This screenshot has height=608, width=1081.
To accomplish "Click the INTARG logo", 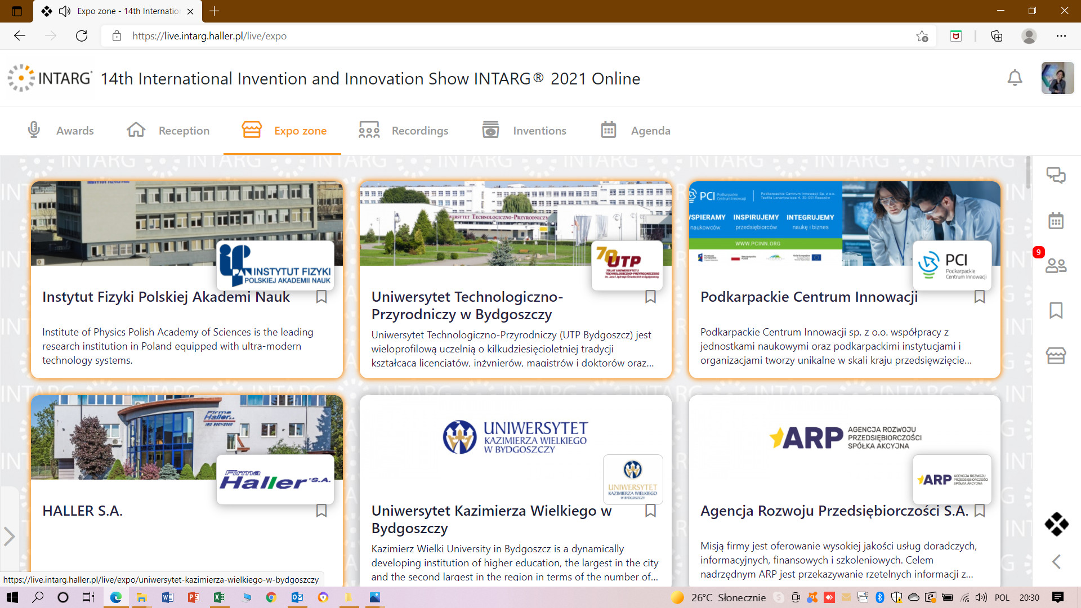I will [x=50, y=78].
